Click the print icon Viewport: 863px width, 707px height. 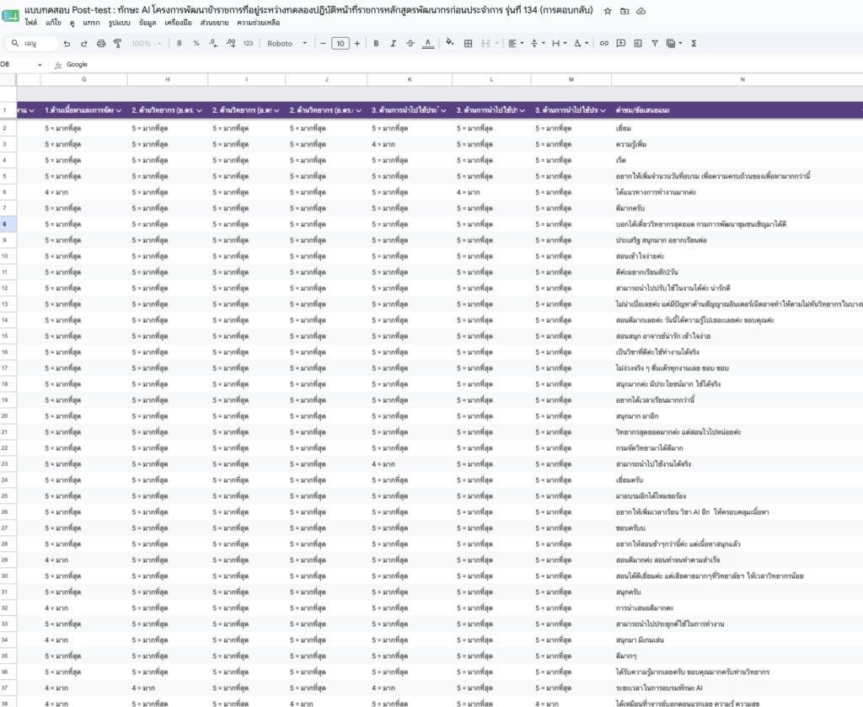coord(101,44)
